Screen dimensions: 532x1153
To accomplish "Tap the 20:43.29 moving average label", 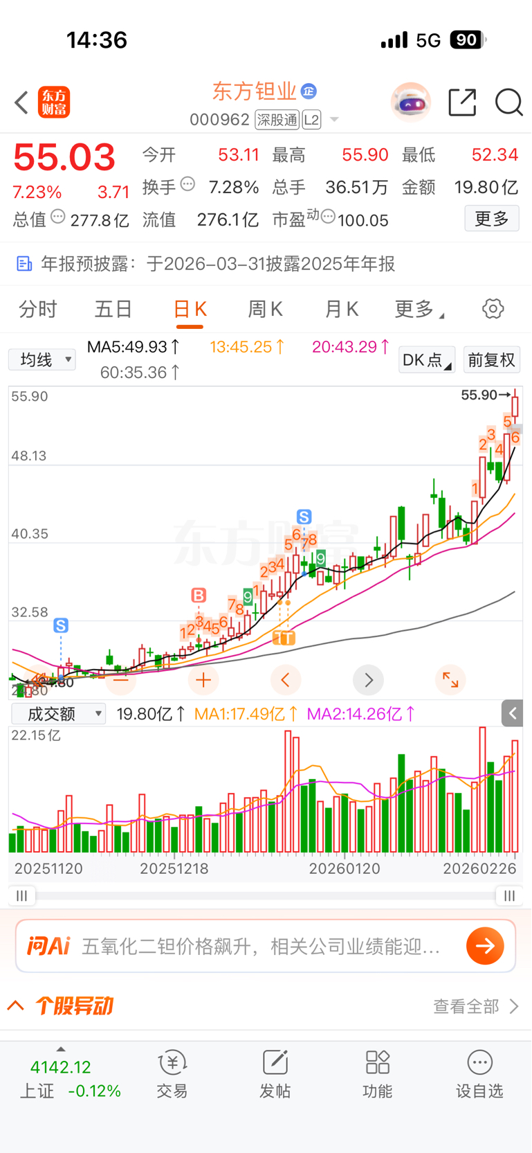I will [351, 346].
